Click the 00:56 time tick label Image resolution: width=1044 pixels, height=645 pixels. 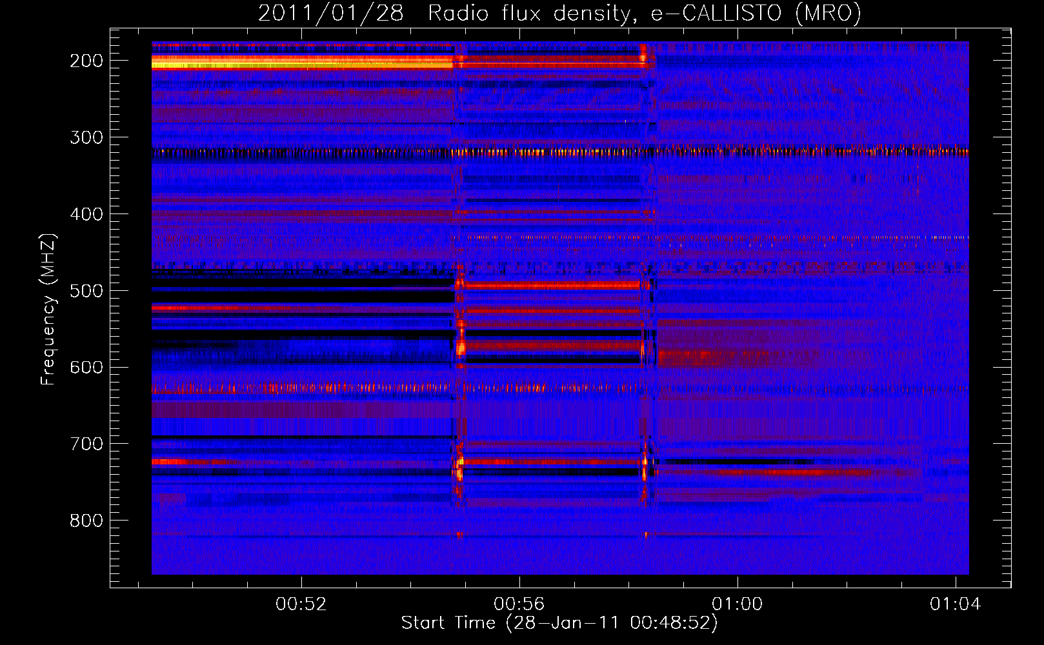[x=519, y=604]
